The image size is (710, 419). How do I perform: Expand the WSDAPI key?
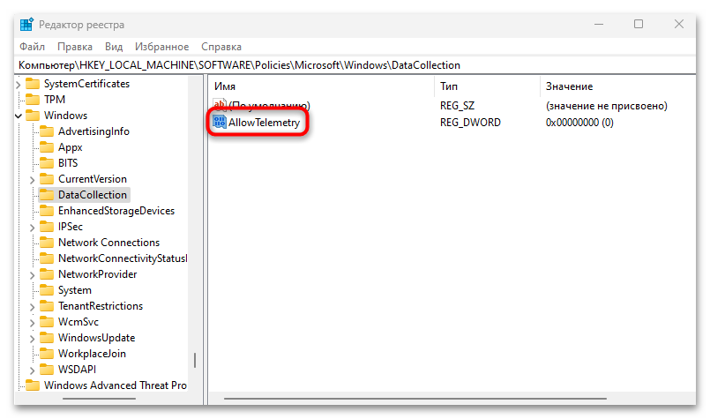pyautogui.click(x=32, y=370)
